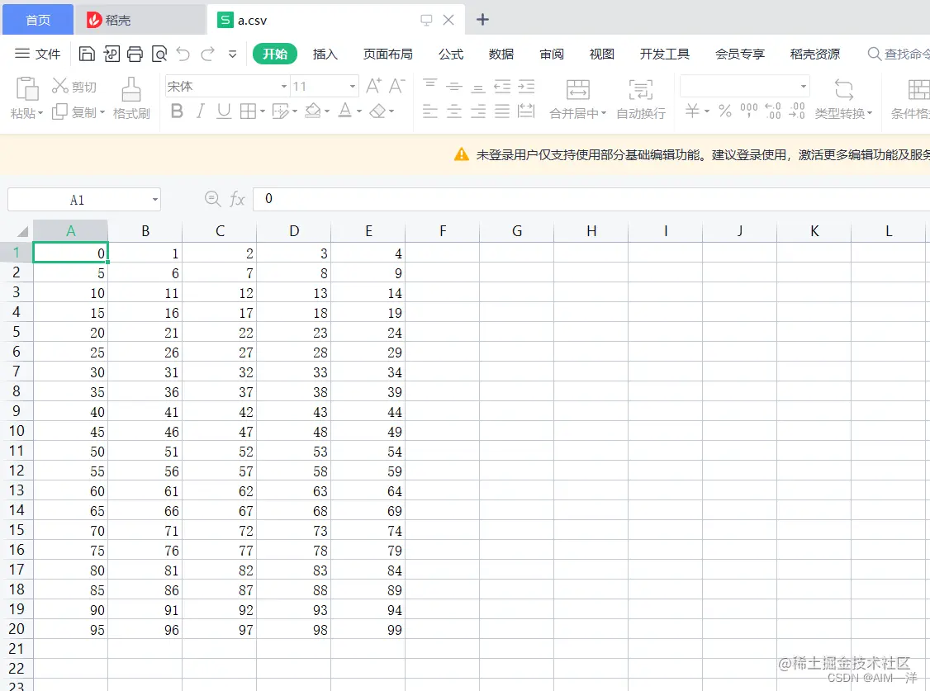Image resolution: width=930 pixels, height=691 pixels.
Task: Expand the Paste (粘贴) options arrow
Action: (40, 112)
